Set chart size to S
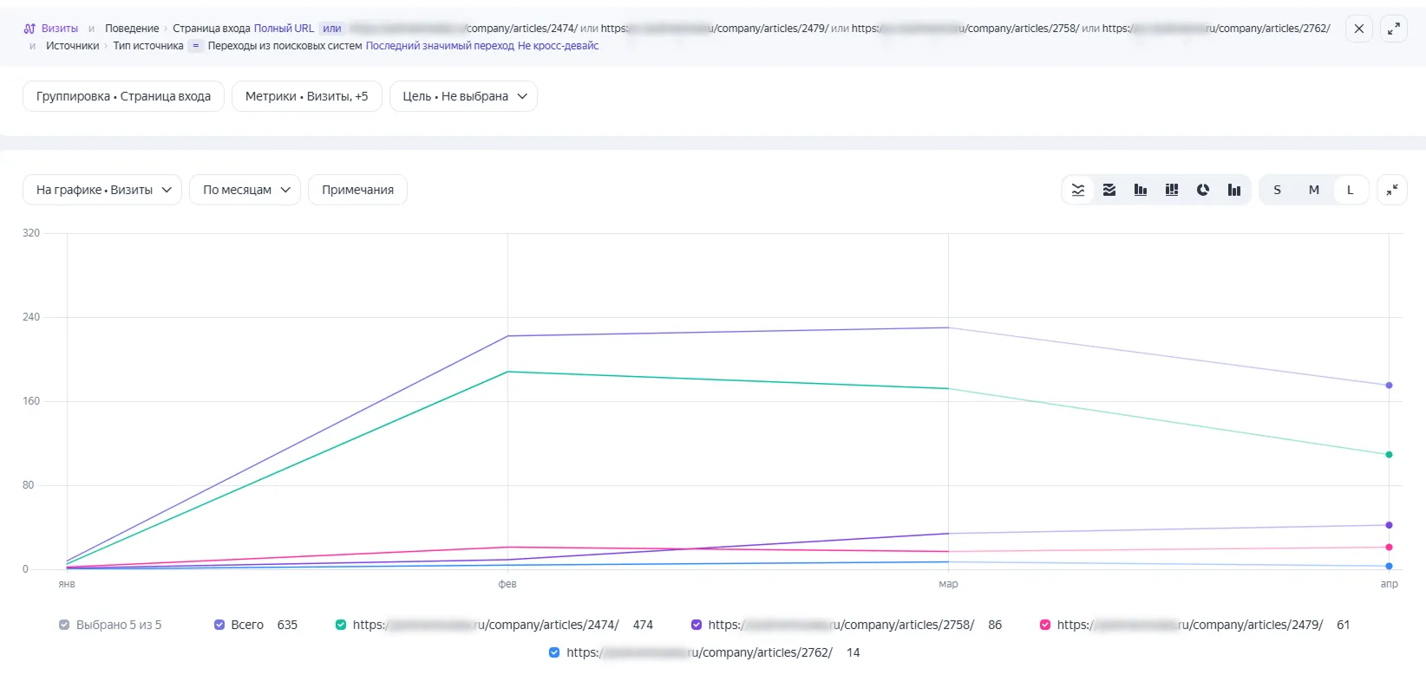Image resolution: width=1426 pixels, height=681 pixels. point(1277,190)
